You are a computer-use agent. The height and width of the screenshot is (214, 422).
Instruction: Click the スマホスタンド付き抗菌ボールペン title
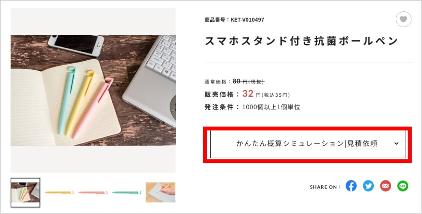(x=301, y=41)
